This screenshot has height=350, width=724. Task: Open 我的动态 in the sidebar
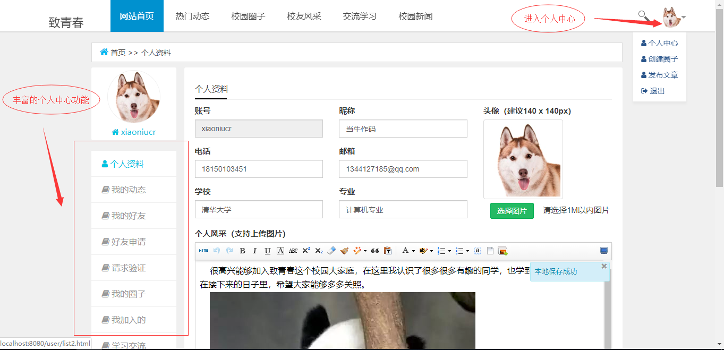134,190
